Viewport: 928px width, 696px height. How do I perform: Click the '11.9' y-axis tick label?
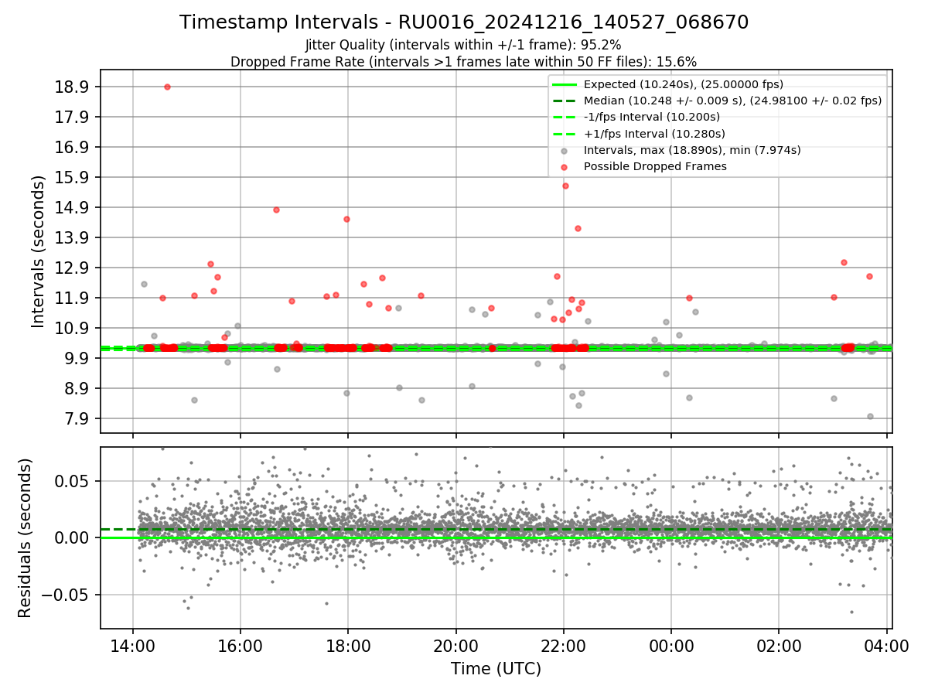(70, 298)
